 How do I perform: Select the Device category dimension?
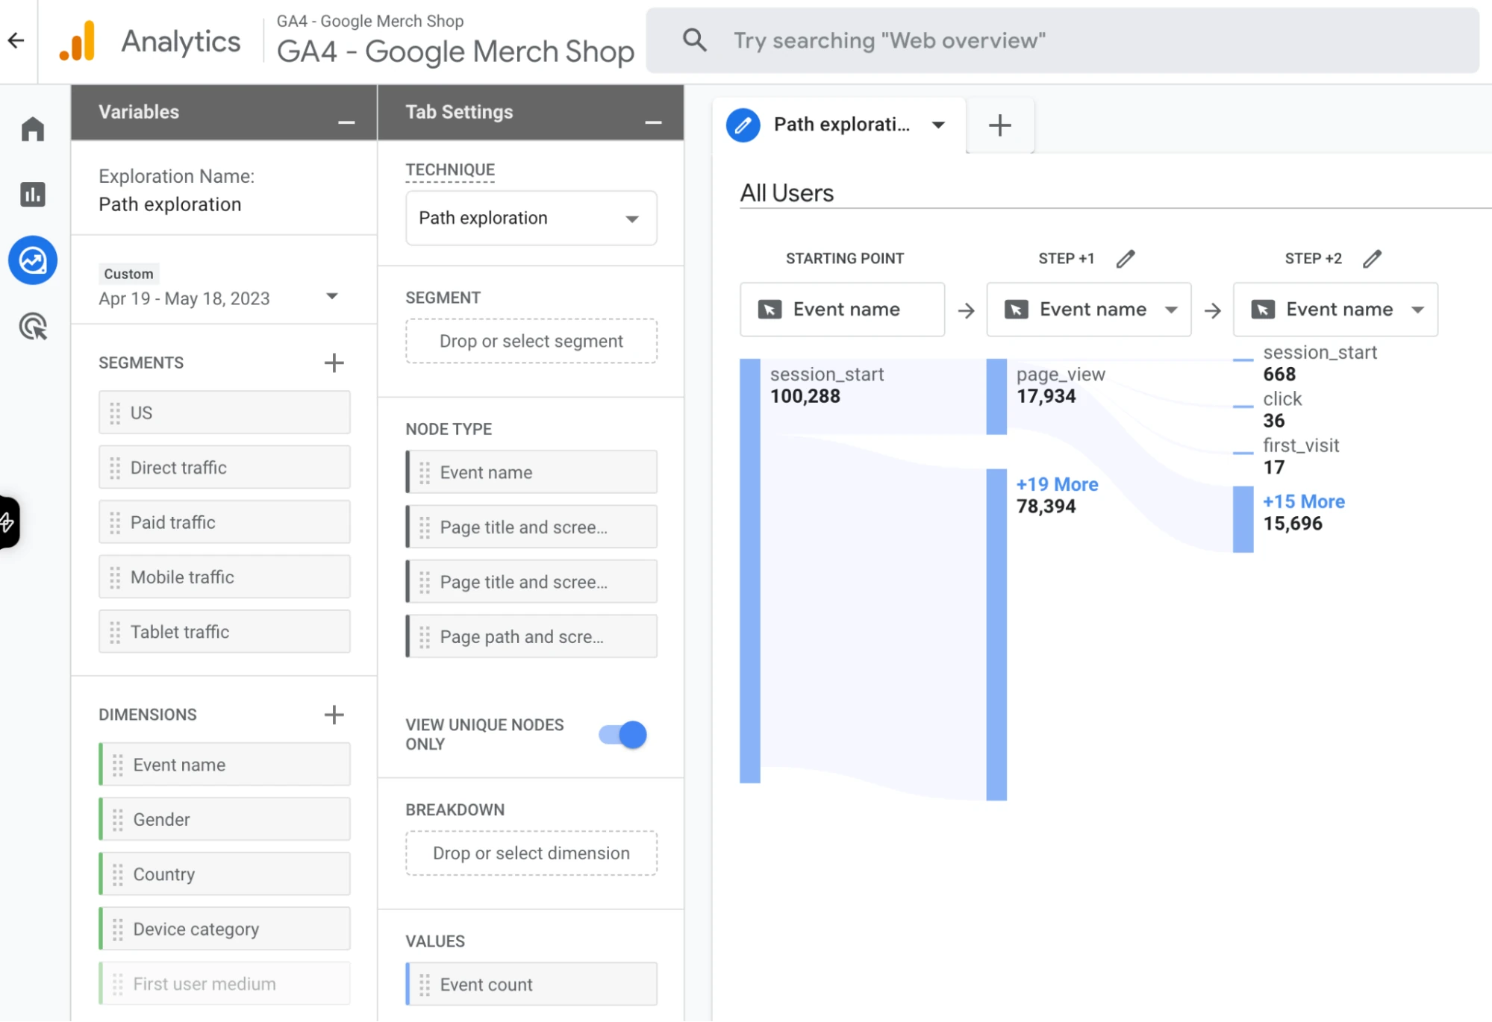pos(224,929)
